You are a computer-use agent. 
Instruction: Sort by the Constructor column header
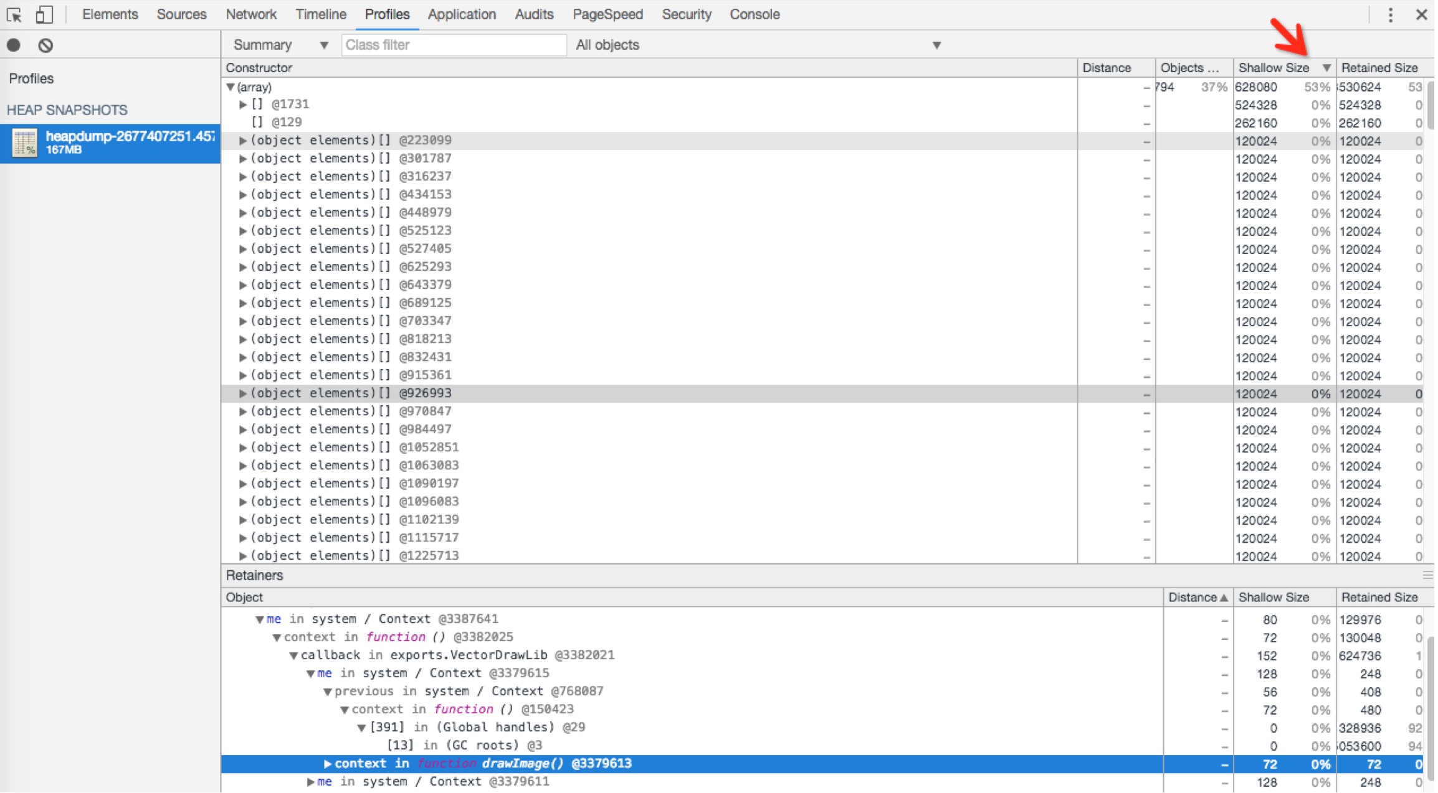649,68
